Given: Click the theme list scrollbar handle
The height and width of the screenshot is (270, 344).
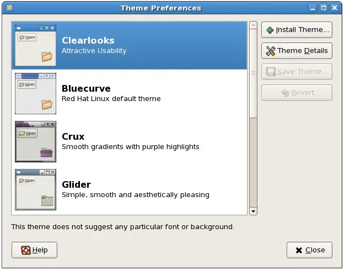Looking at the screenshot, I should [253, 72].
